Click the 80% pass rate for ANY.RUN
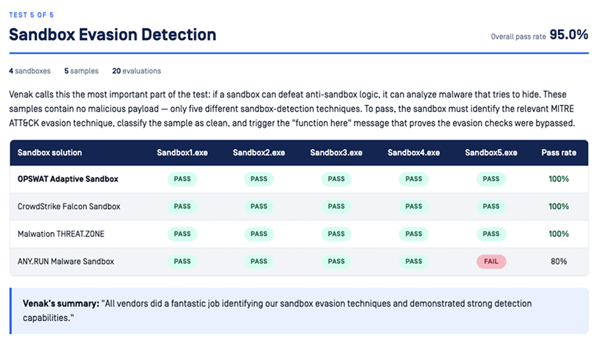This screenshot has width=600, height=345. pos(559,262)
